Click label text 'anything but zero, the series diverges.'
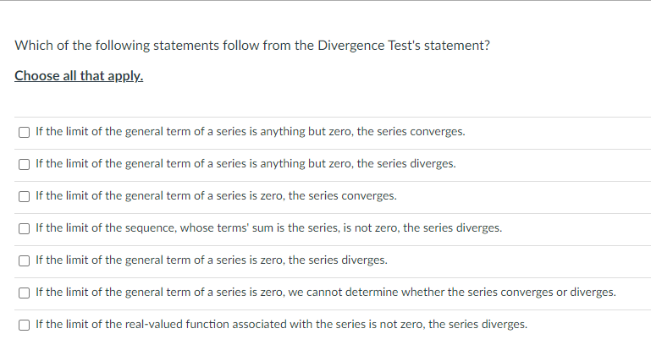The image size is (651, 356). 358,164
